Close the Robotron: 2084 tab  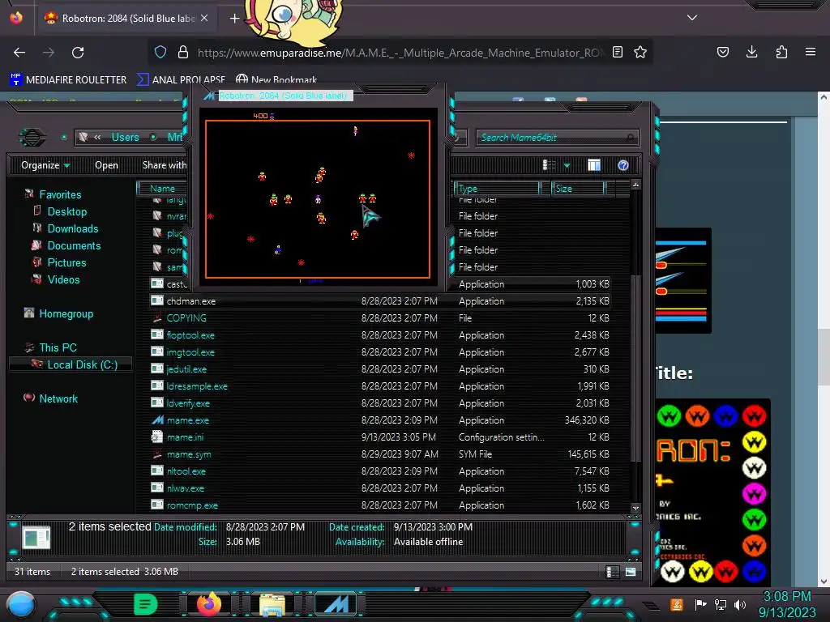pyautogui.click(x=204, y=18)
